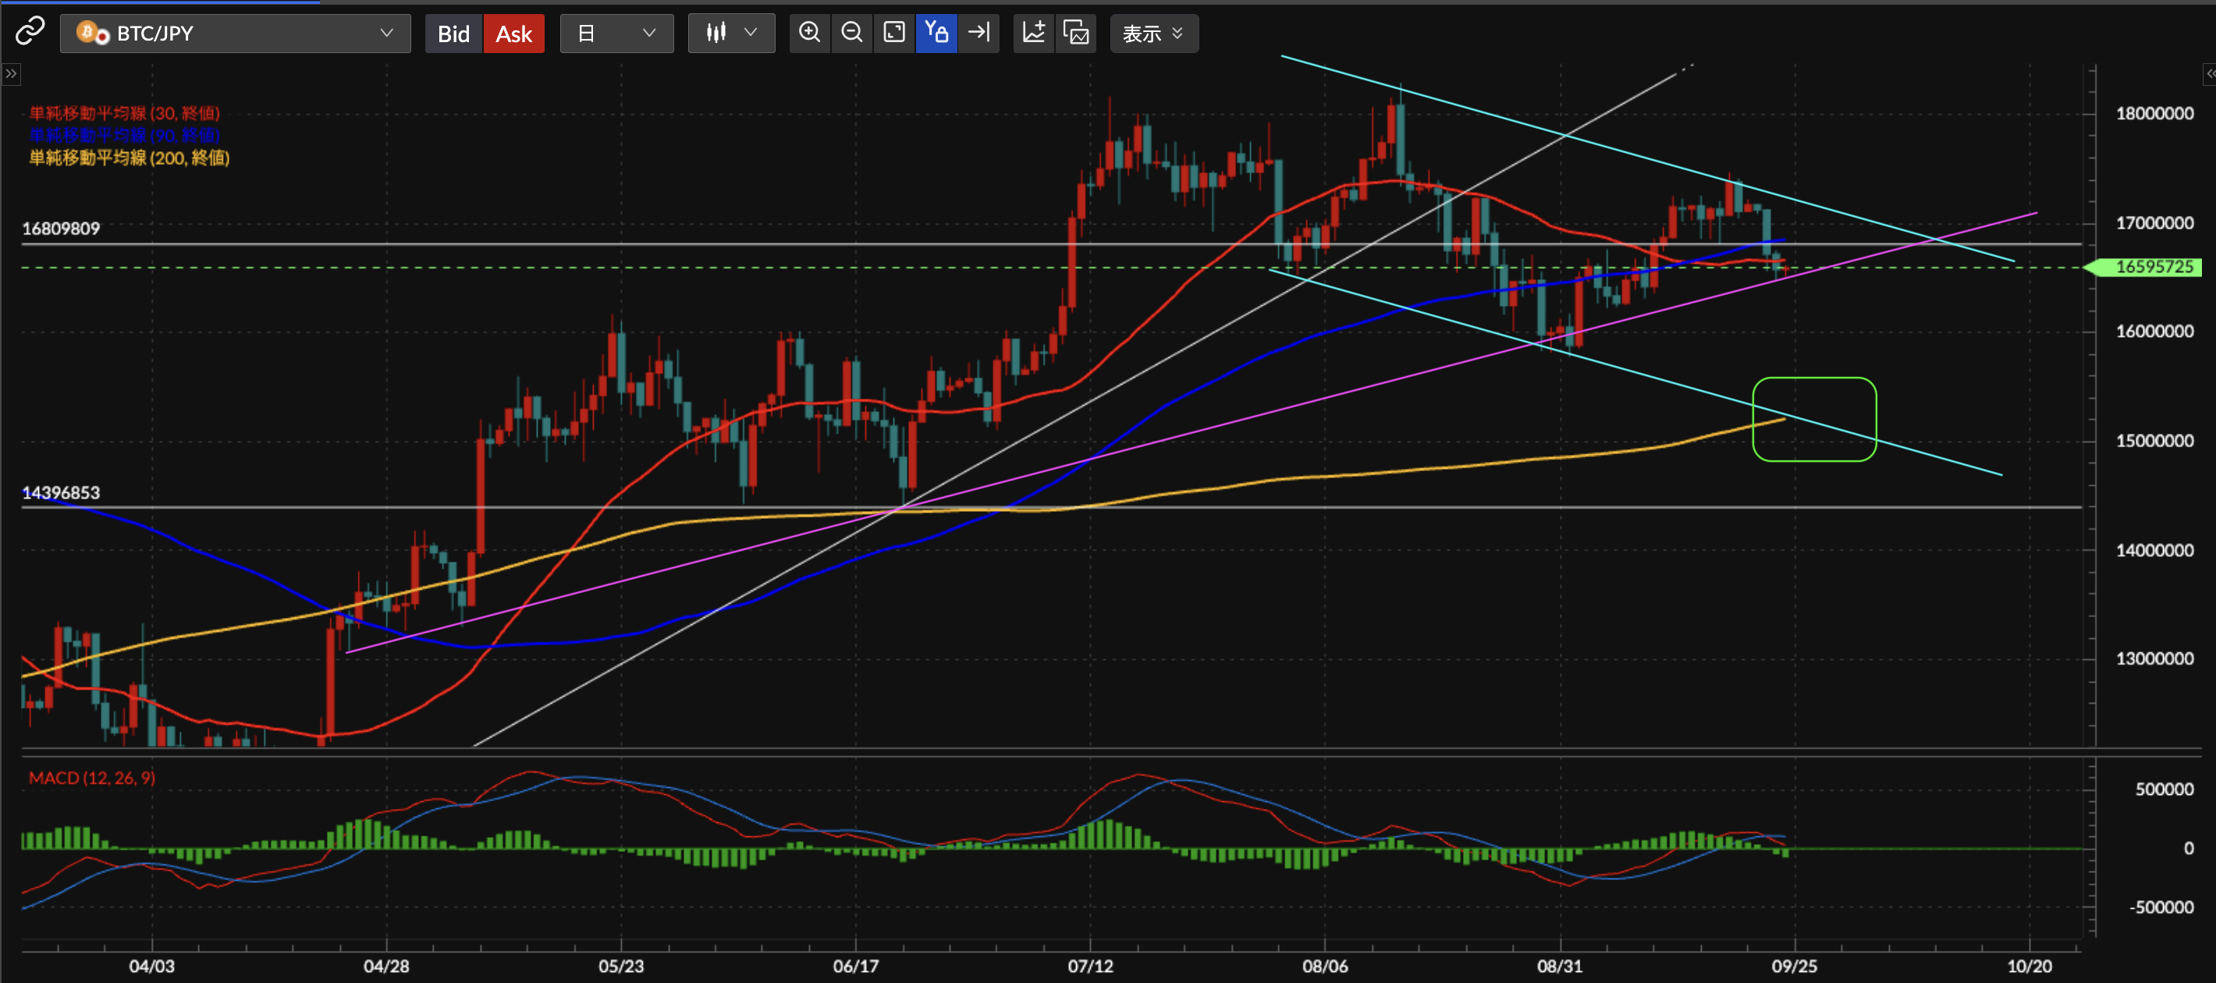This screenshot has height=983, width=2216.
Task: Open the candlestick chart type dropdown
Action: [730, 34]
